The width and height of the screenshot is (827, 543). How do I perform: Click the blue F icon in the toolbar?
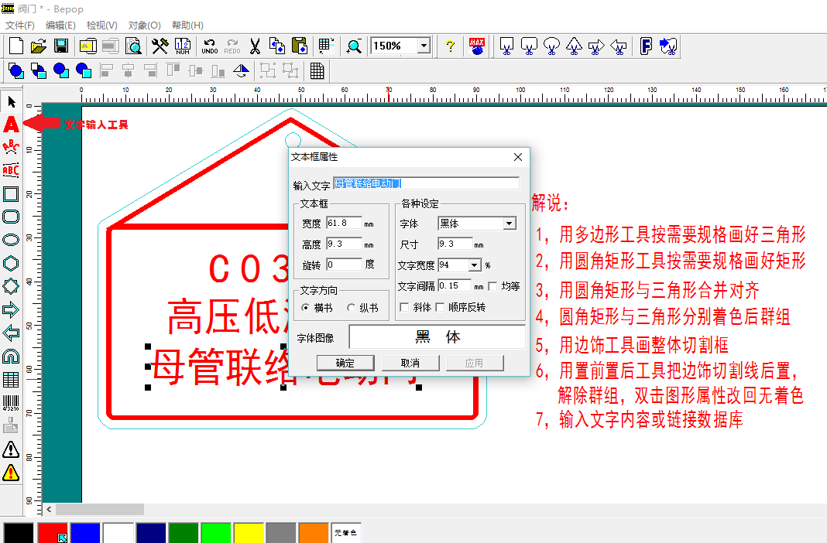(646, 46)
